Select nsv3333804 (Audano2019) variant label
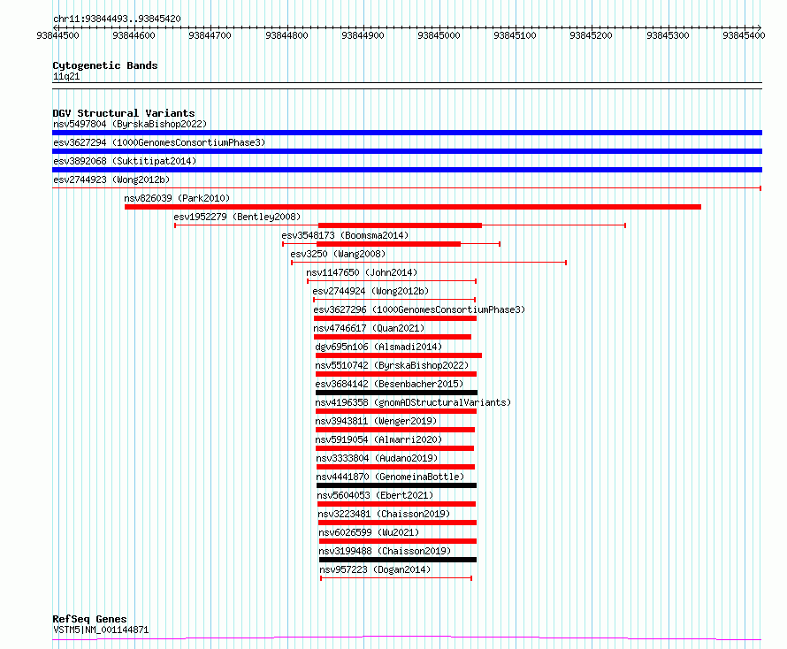 pyautogui.click(x=377, y=458)
